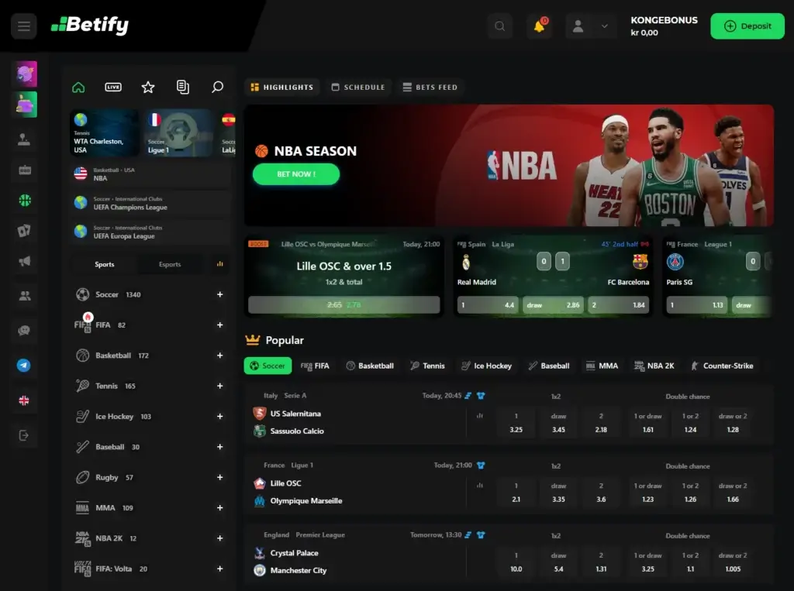Select Ice Hockey popular filter
794x591 pixels.
[487, 366]
